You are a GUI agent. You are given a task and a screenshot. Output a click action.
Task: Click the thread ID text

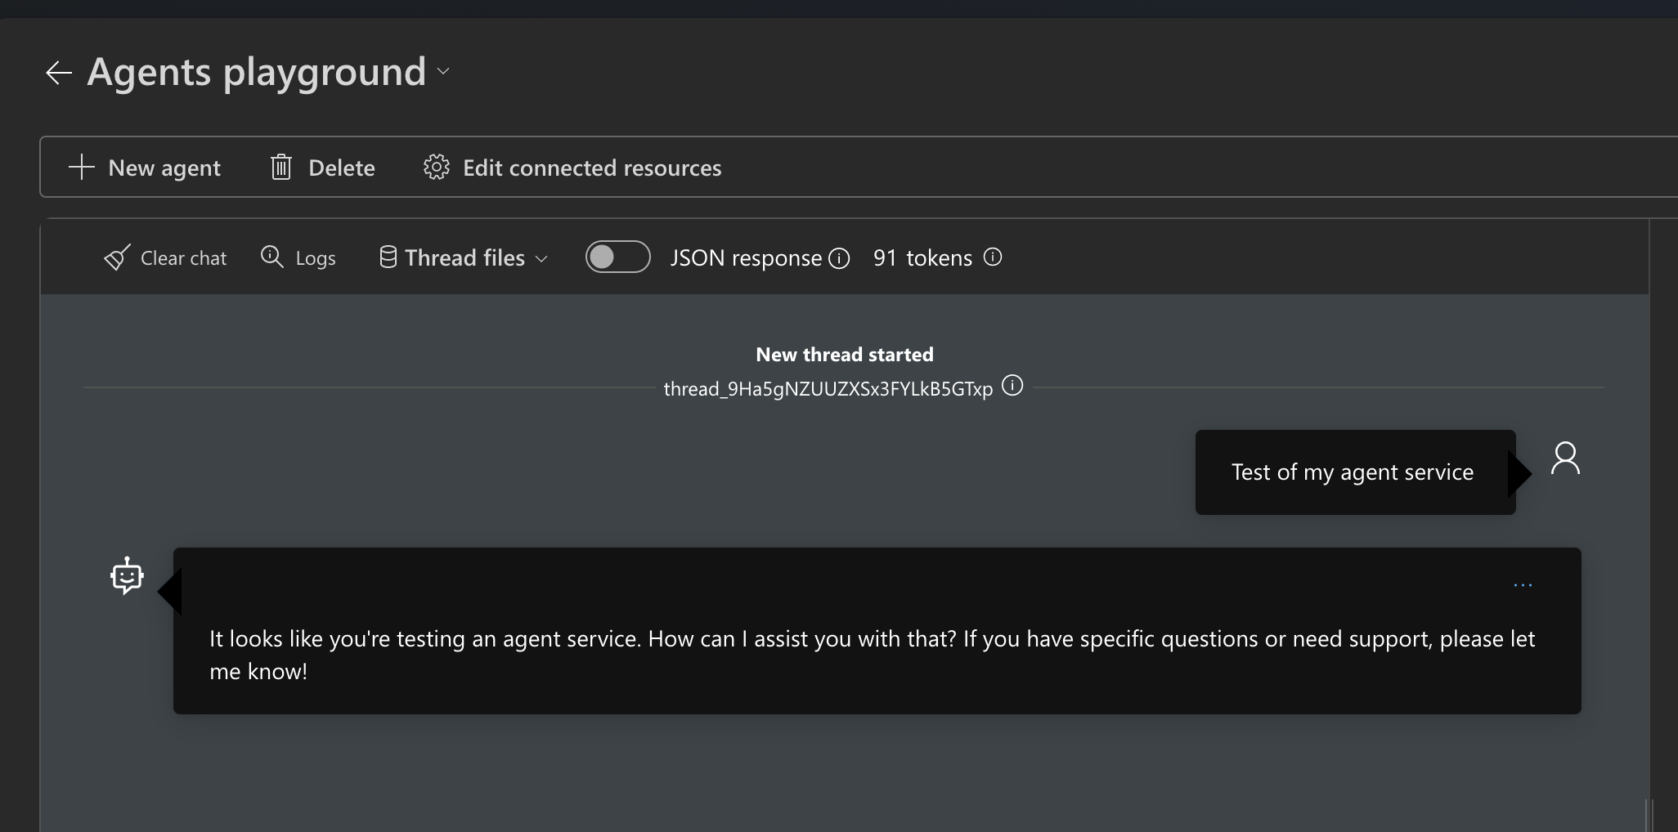[828, 389]
